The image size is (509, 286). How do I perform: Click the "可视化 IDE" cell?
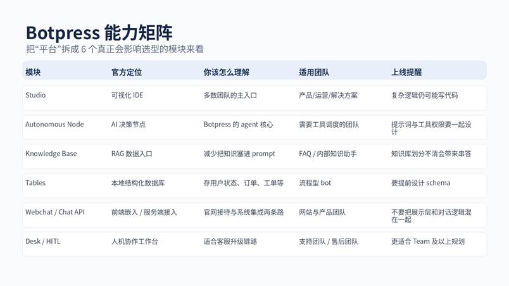[x=127, y=96]
